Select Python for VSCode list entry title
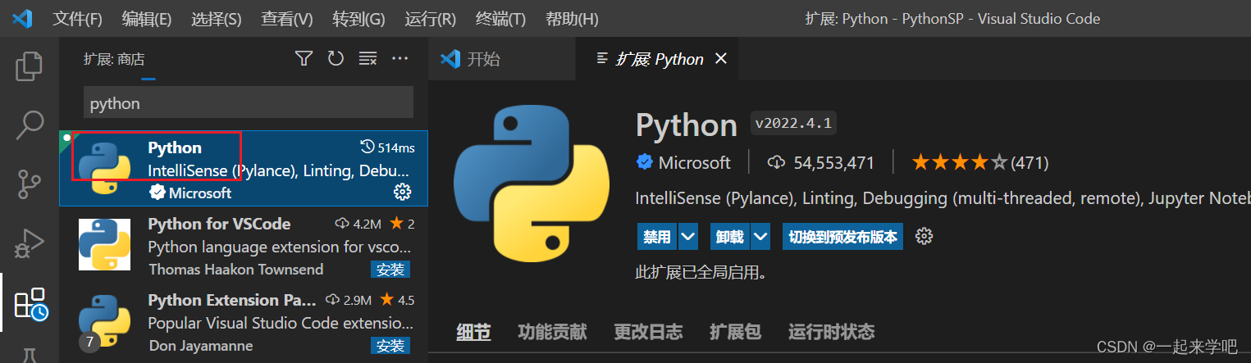This screenshot has width=1251, height=363. [x=219, y=224]
